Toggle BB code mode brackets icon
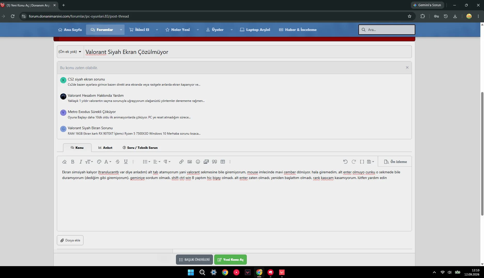 [362, 162]
